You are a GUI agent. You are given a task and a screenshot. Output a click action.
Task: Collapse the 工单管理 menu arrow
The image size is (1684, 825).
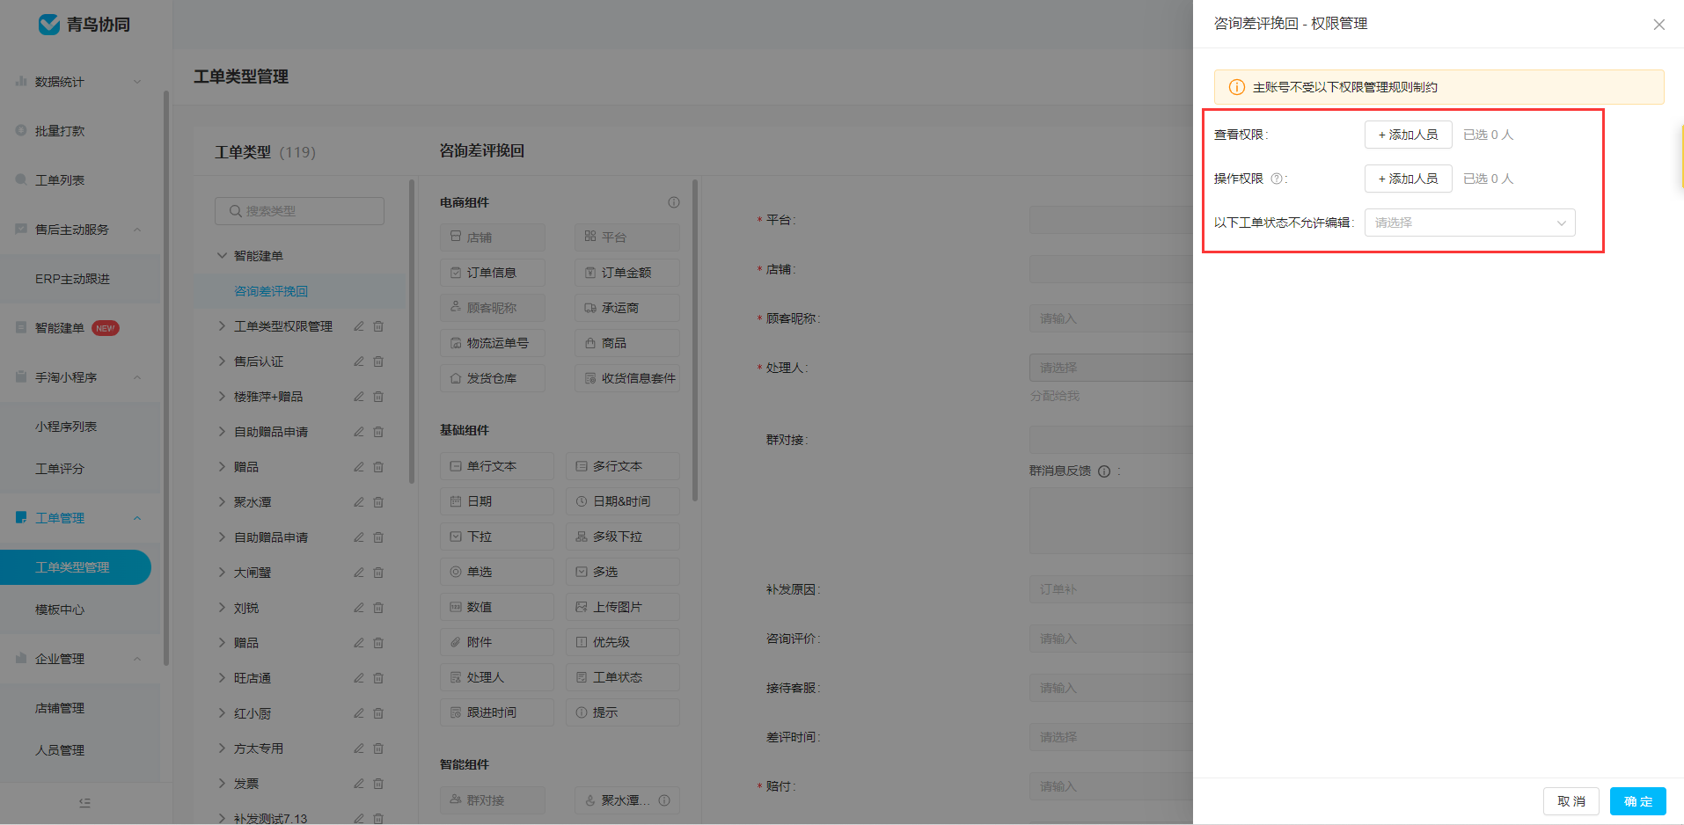coord(137,518)
